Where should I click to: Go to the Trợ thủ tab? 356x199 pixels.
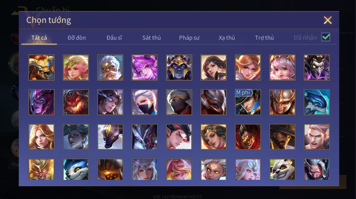[264, 38]
